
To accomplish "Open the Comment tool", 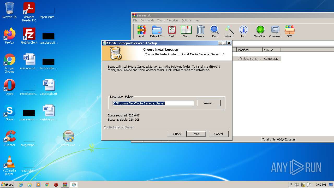I will [275, 32].
